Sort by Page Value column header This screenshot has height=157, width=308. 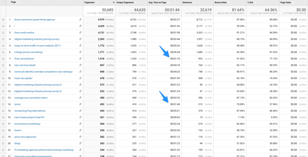[x=286, y=2]
